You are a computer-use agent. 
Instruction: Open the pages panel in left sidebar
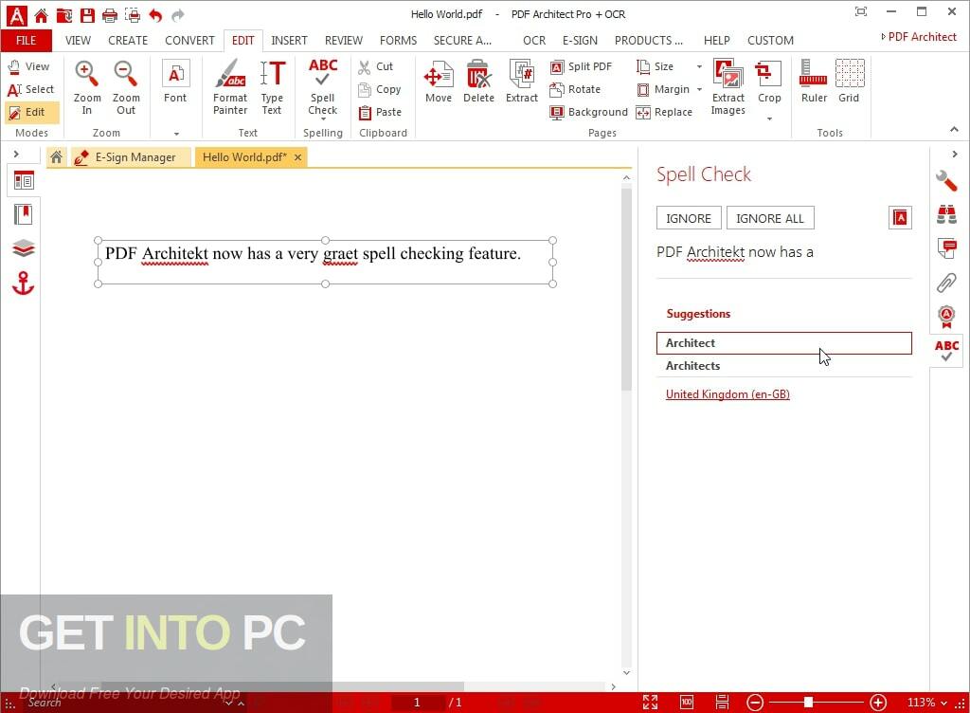coord(24,181)
